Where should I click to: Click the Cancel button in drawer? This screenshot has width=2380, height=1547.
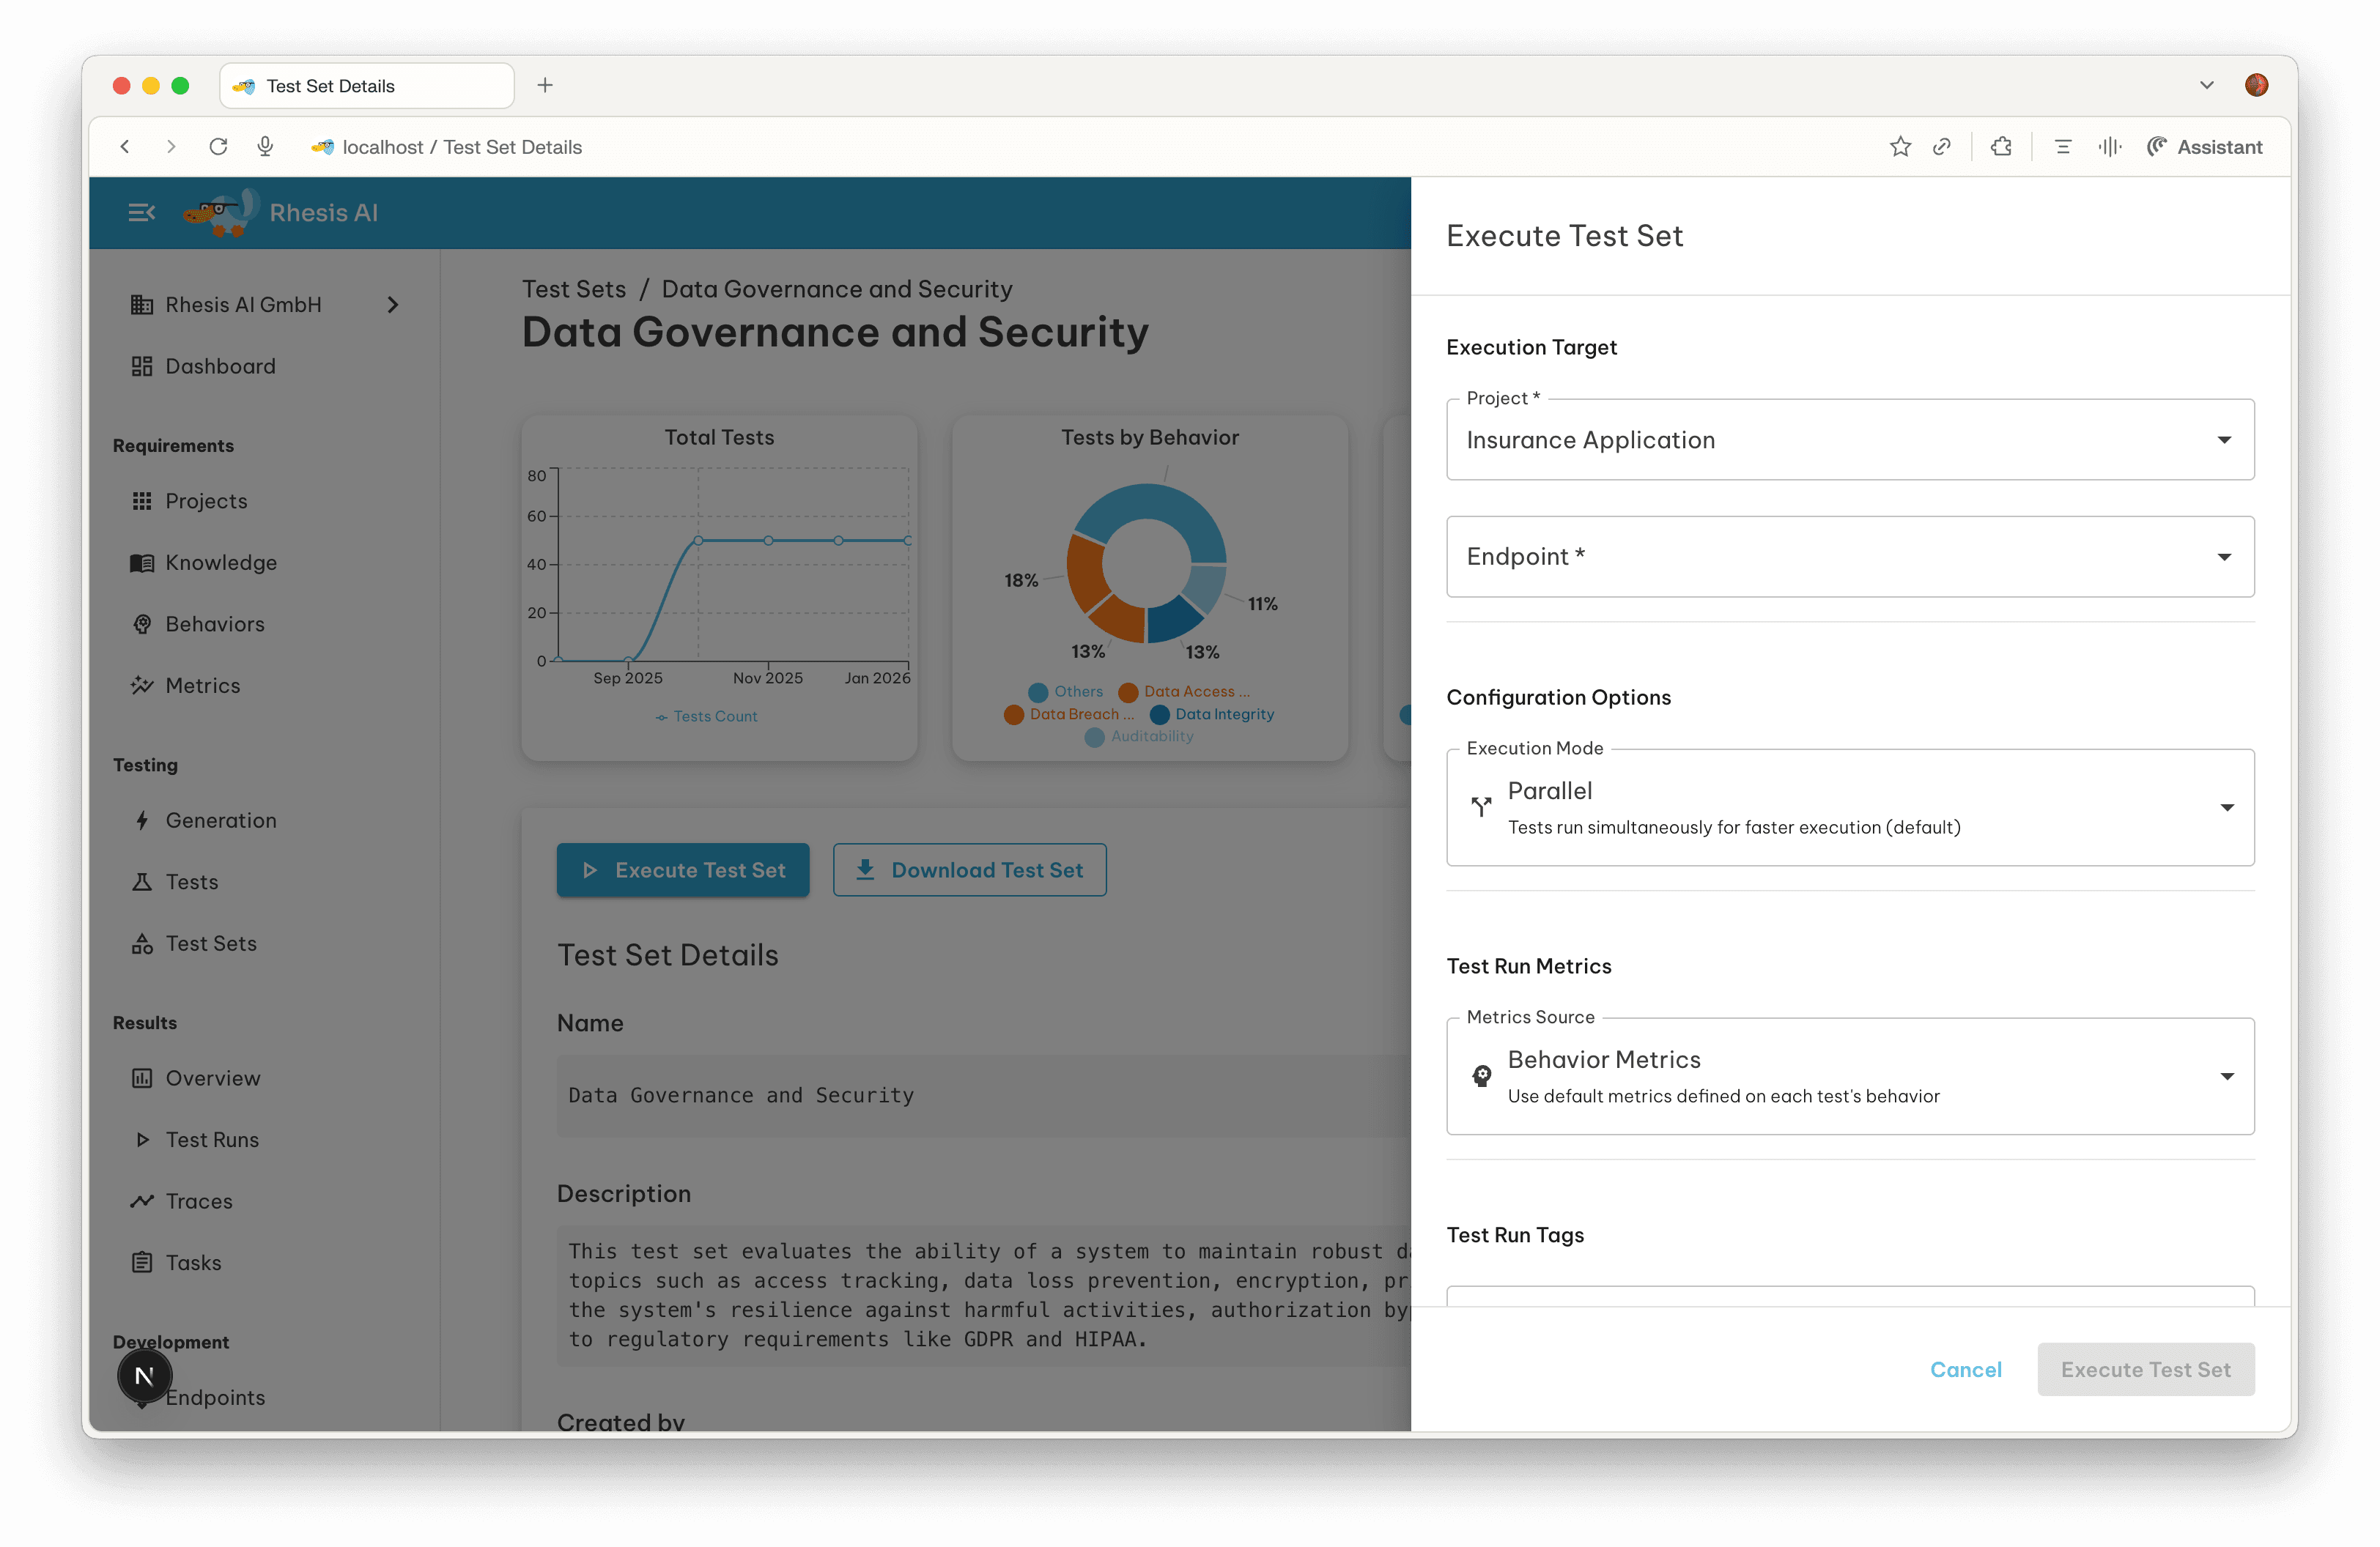1965,1369
